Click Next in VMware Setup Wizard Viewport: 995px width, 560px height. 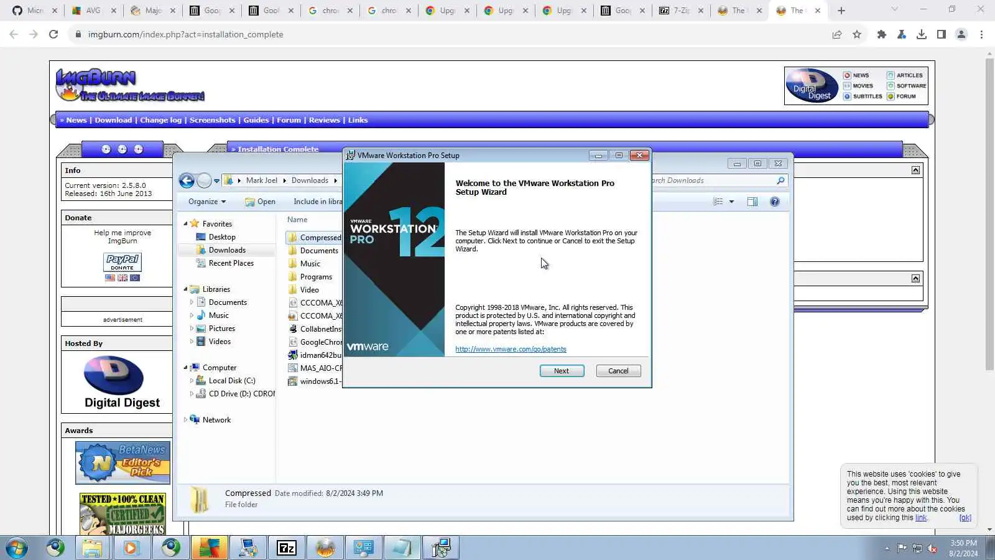point(562,371)
